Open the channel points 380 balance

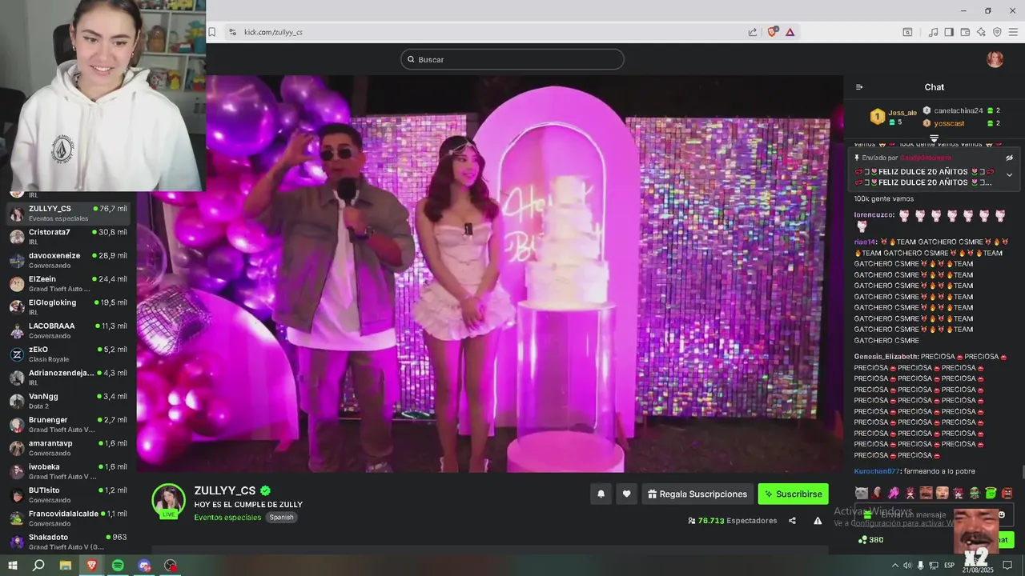(x=870, y=540)
